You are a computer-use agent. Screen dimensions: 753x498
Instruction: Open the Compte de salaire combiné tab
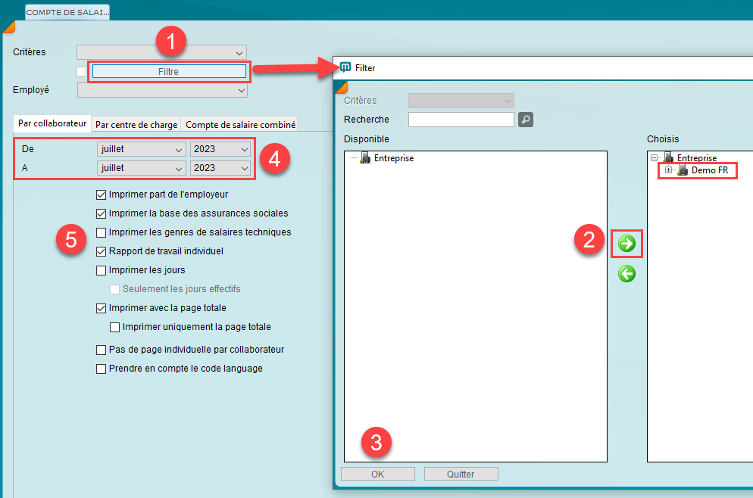(240, 125)
